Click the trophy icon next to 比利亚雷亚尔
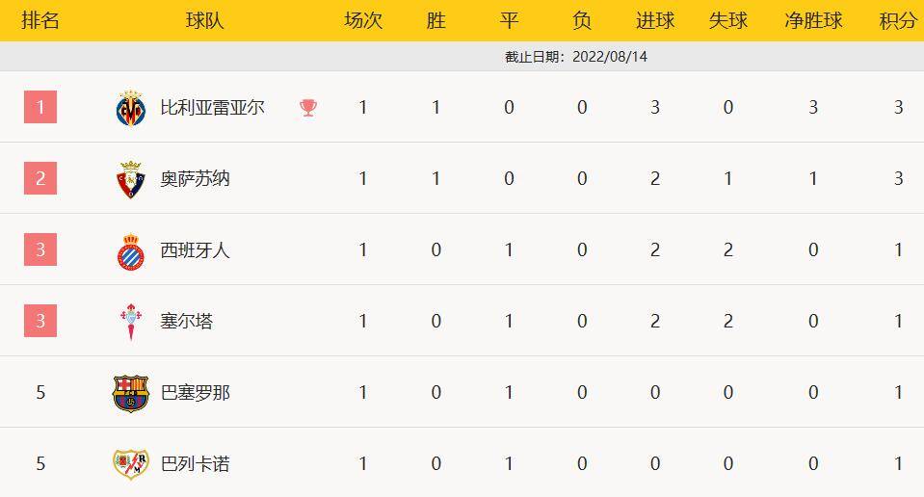This screenshot has height=497, width=924. pyautogui.click(x=308, y=108)
